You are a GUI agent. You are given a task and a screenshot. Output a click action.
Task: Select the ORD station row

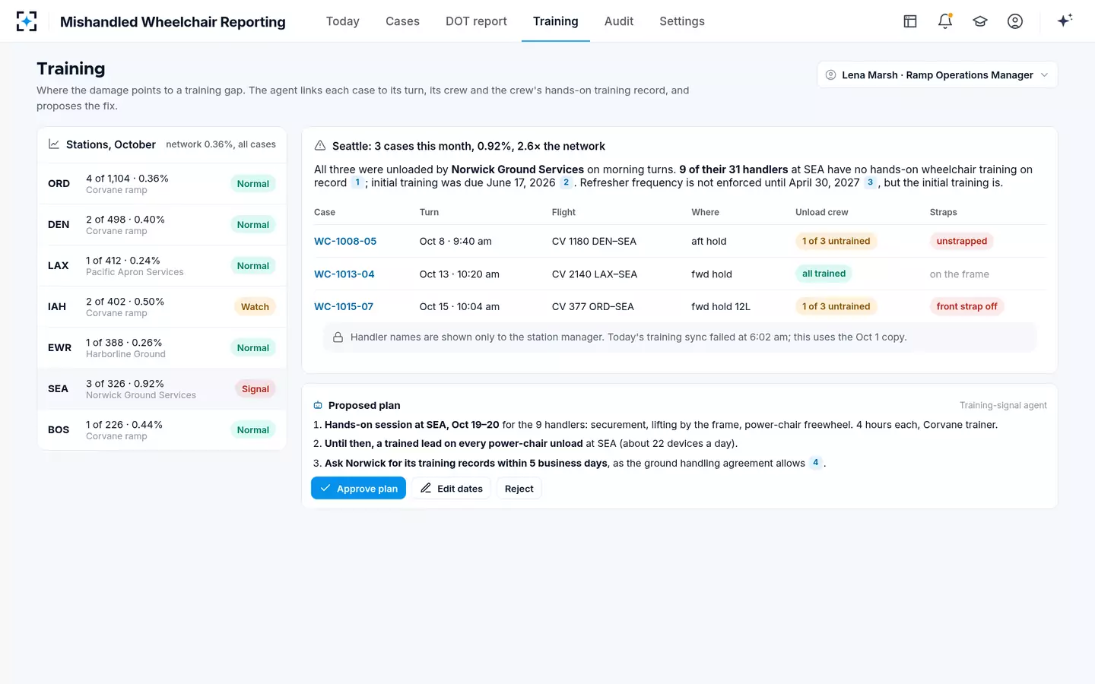tap(162, 184)
